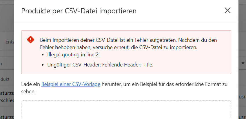Screen dimensions: 246x119
Task: Click the 'Lade ein' instruction text
Action: point(31,84)
